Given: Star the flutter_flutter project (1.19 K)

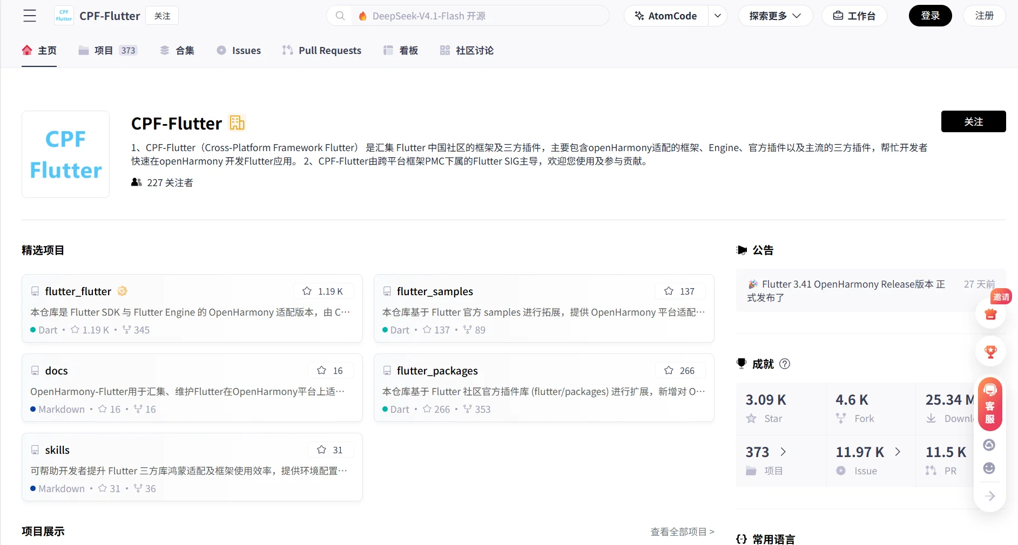Looking at the screenshot, I should coord(323,291).
